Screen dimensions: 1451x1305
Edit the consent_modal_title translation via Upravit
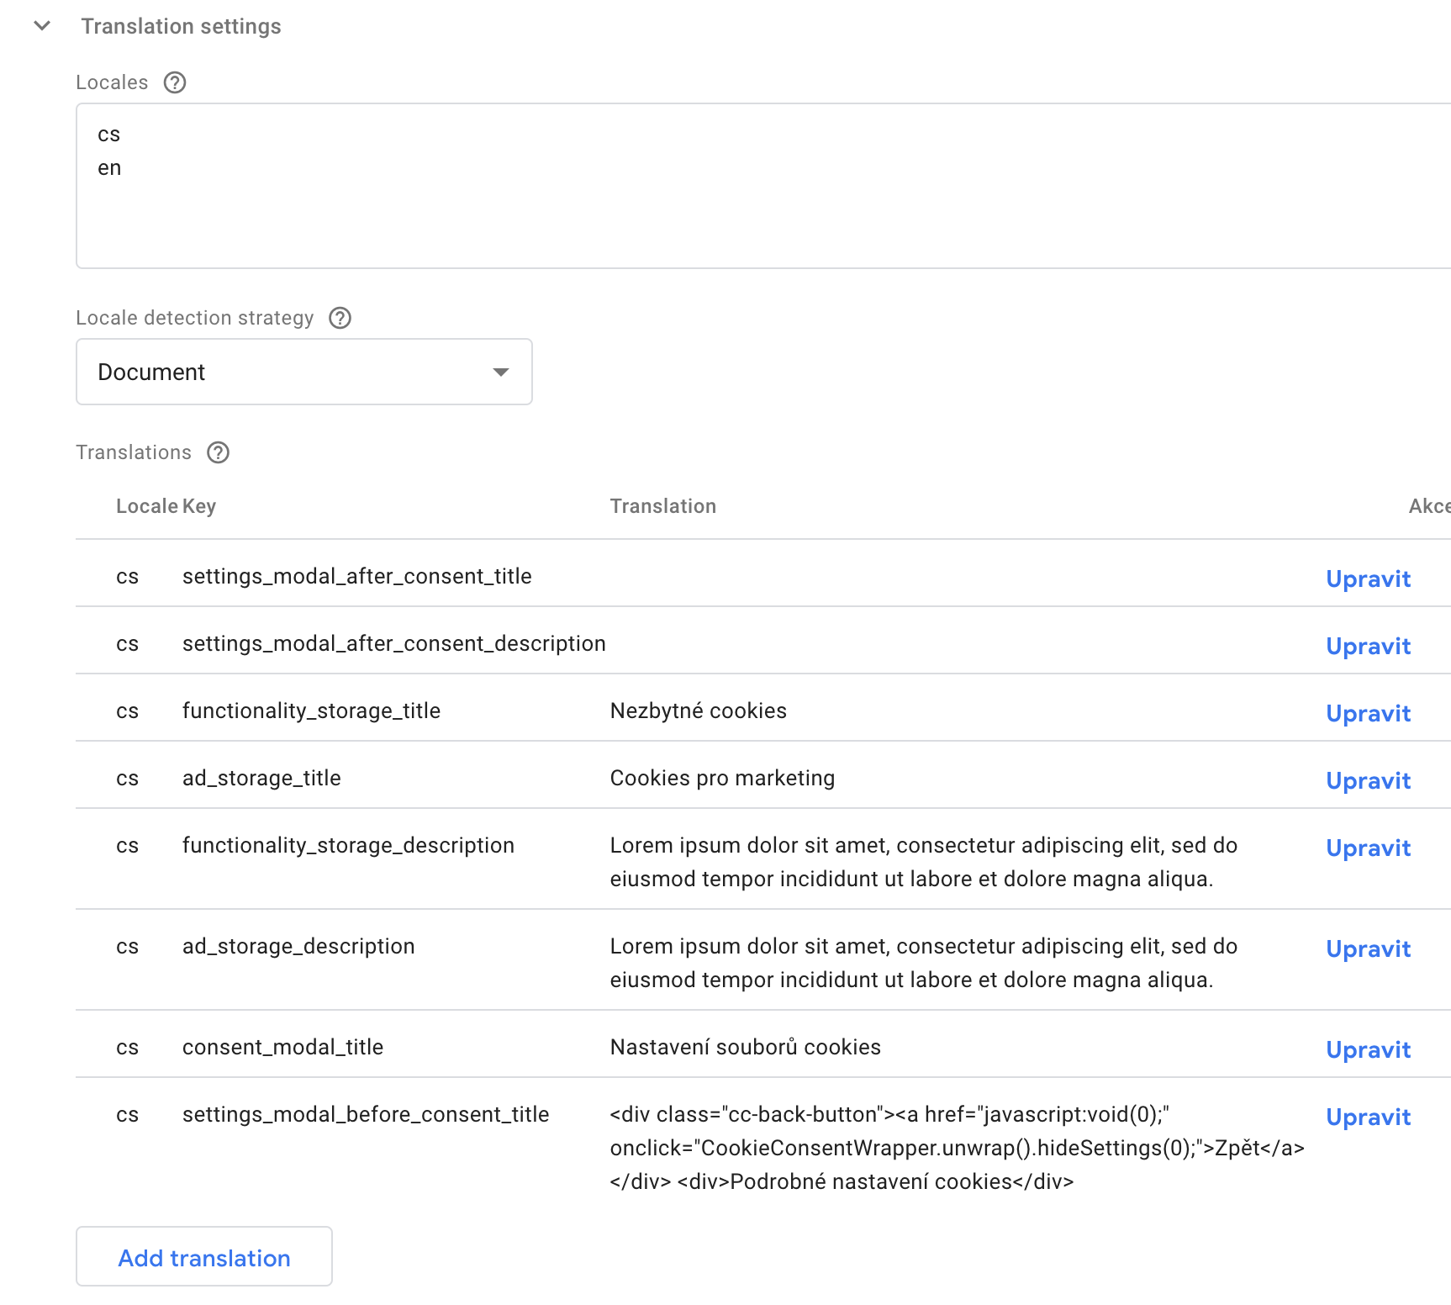click(x=1367, y=1049)
